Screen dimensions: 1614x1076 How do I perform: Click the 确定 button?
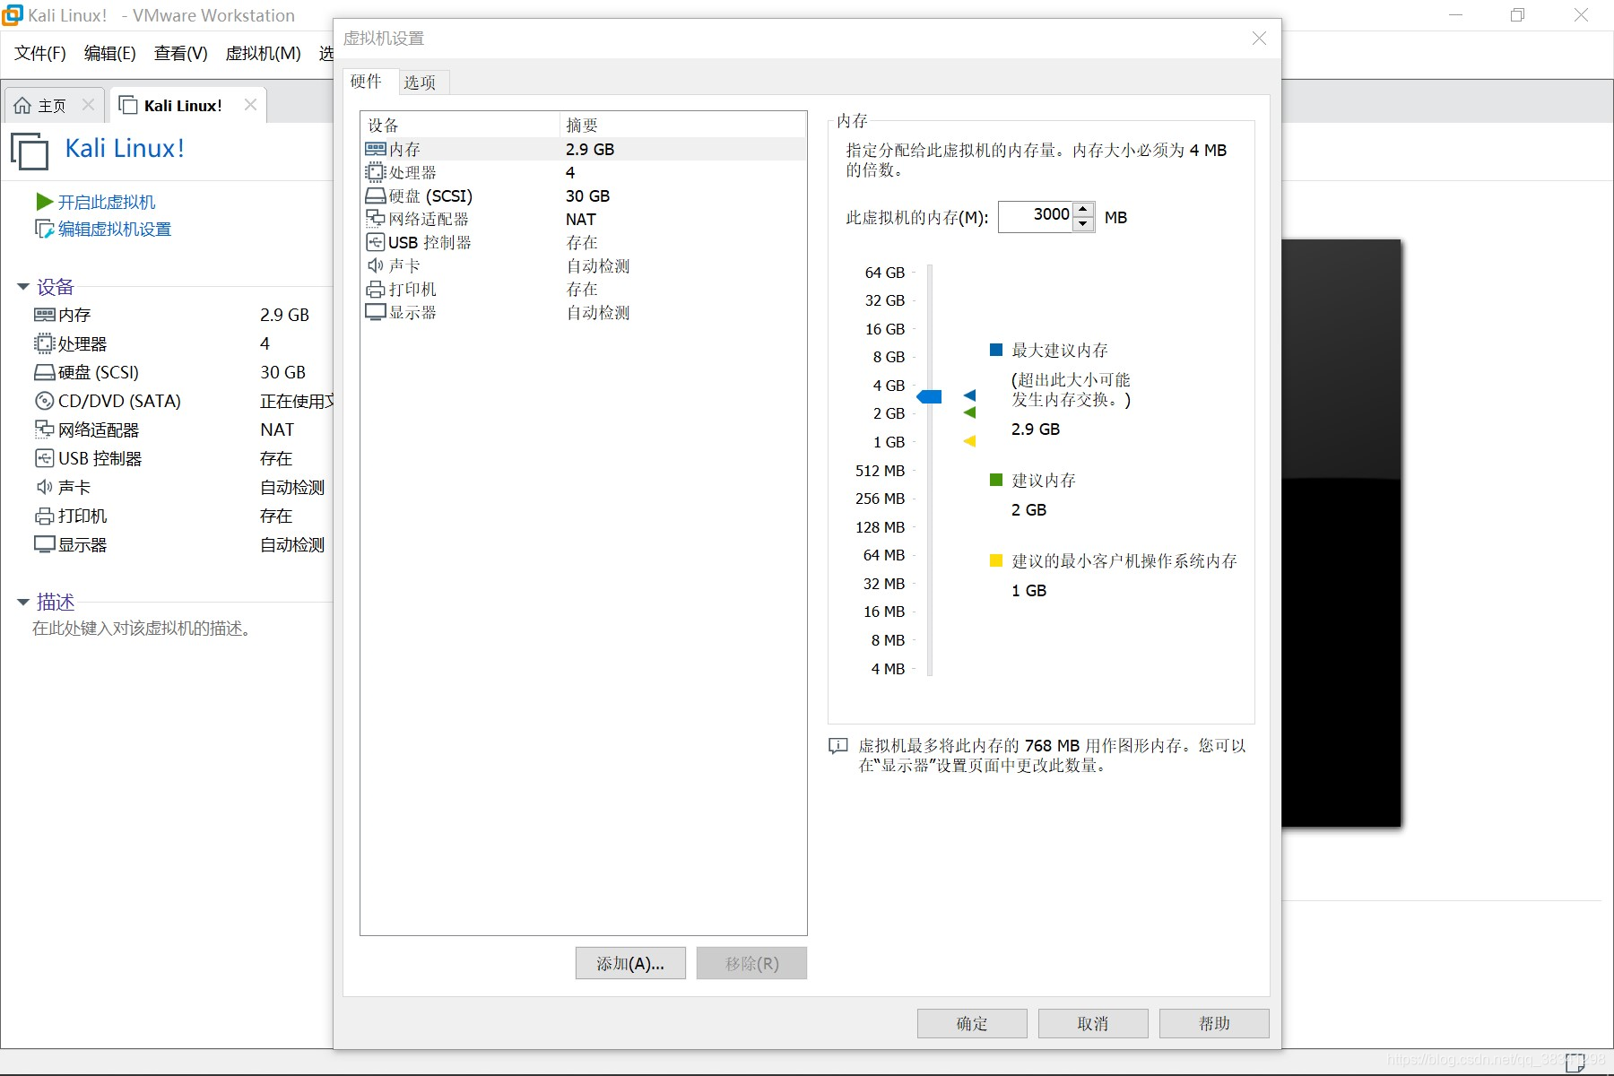click(972, 1023)
